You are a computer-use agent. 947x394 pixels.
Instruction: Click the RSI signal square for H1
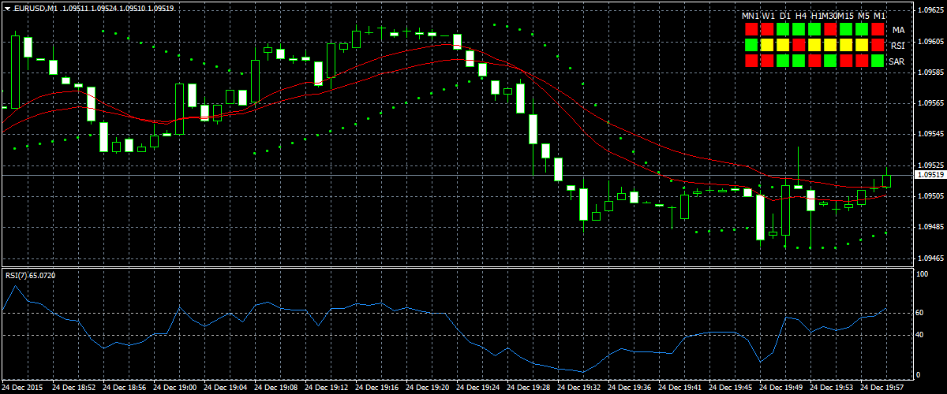[814, 45]
